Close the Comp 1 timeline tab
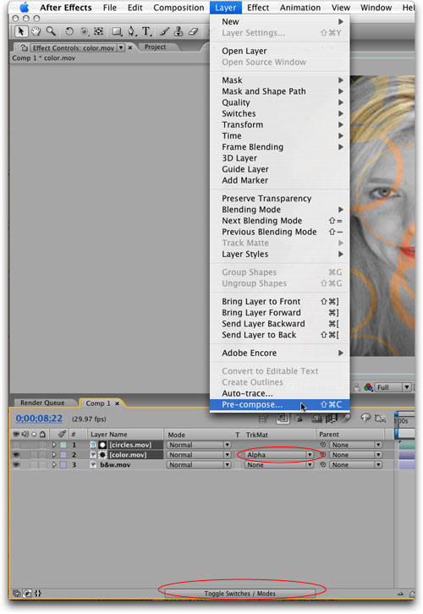This screenshot has height=614, width=423. 117,403
